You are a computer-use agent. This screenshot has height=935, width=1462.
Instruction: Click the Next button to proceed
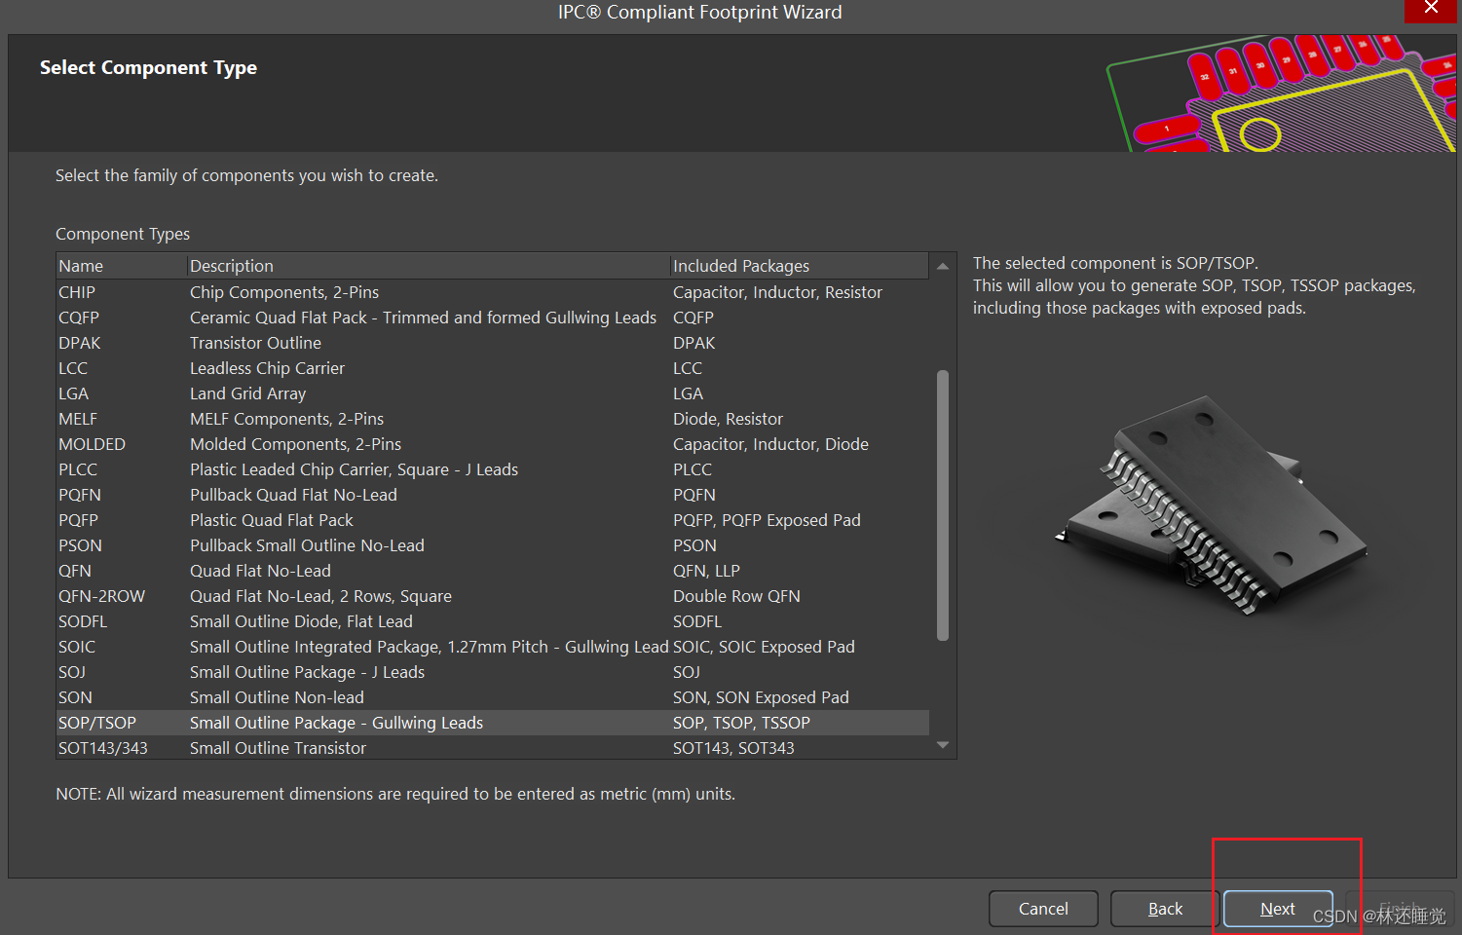[1277, 908]
